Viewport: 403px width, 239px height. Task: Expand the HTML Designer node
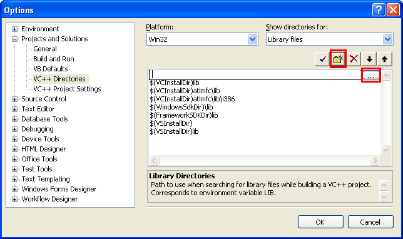click(x=14, y=150)
